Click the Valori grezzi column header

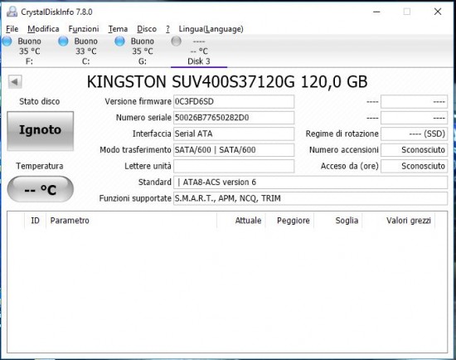coord(399,221)
